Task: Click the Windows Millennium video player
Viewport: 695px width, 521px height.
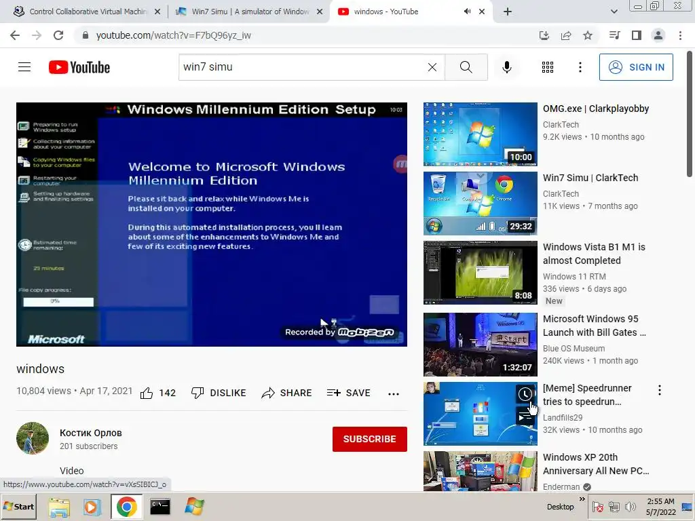Action: (212, 224)
